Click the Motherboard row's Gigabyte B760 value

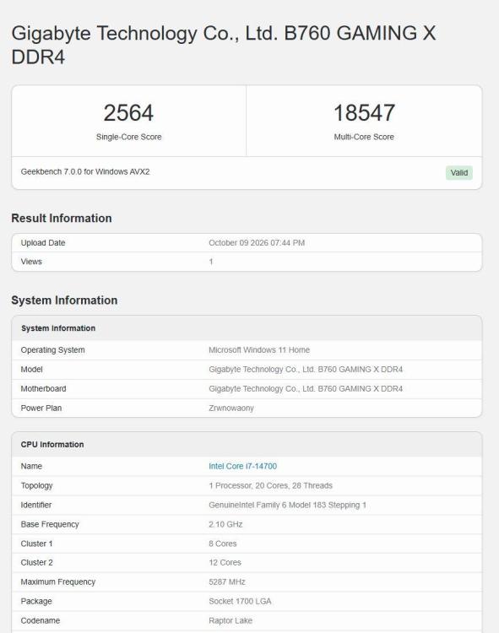click(306, 389)
